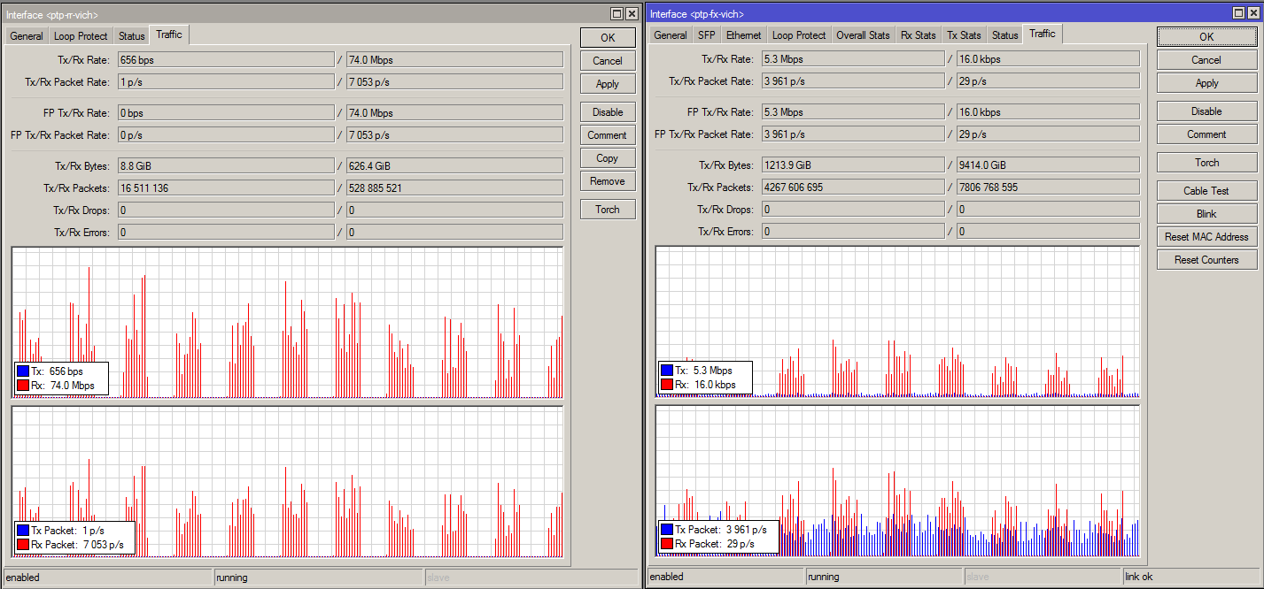The height and width of the screenshot is (589, 1264).
Task: Select Traffic tab in ptp-rr-vich window
Action: (169, 34)
